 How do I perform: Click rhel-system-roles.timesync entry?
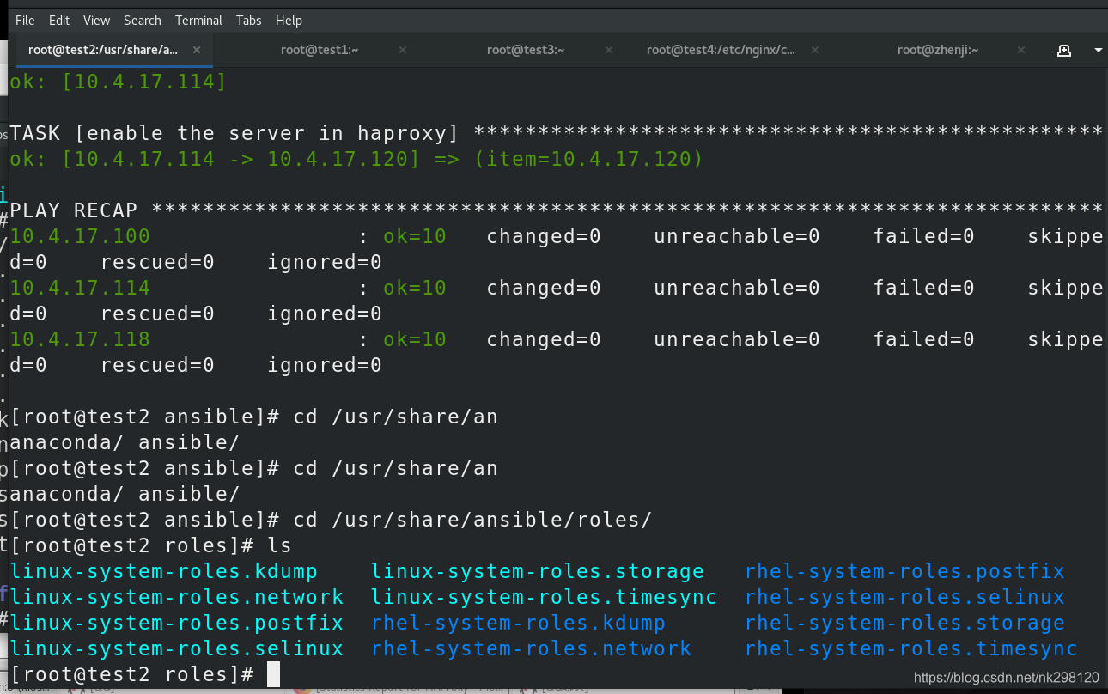tap(911, 648)
